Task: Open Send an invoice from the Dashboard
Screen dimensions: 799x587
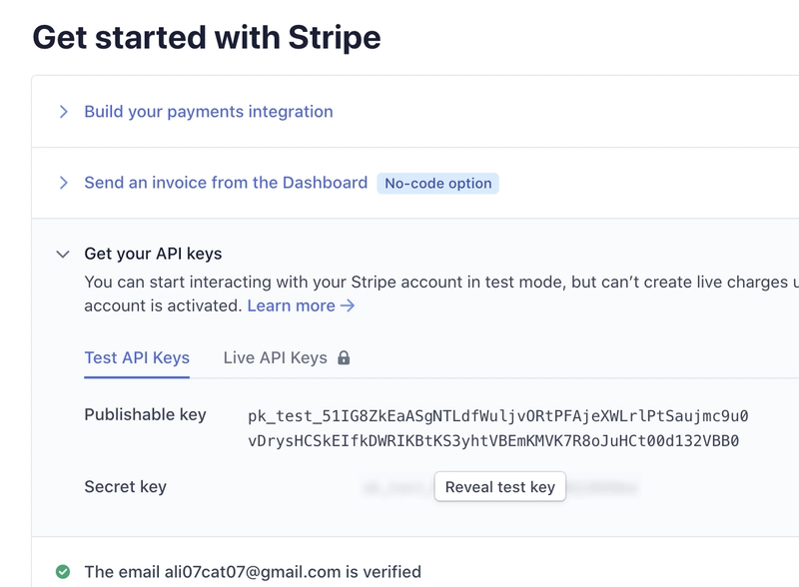Action: click(226, 183)
